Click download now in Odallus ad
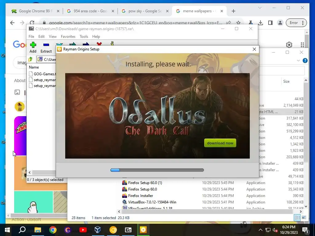The width and height of the screenshot is (315, 236). click(220, 143)
